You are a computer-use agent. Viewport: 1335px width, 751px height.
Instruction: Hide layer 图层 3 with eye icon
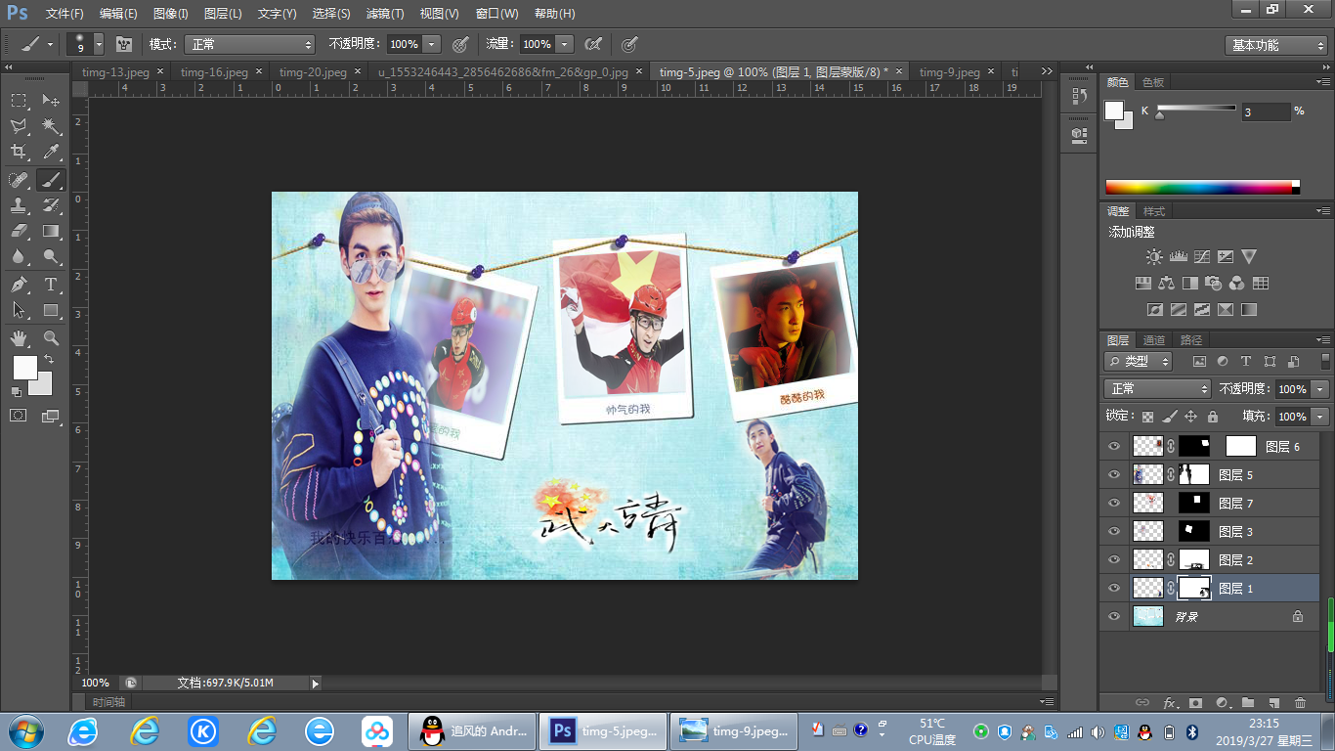1114,531
